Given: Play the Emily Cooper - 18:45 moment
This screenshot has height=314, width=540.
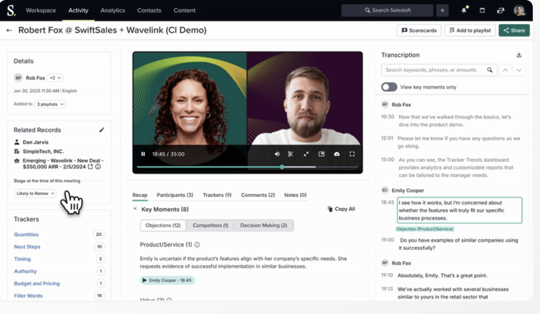Looking at the screenshot, I should tap(167, 280).
